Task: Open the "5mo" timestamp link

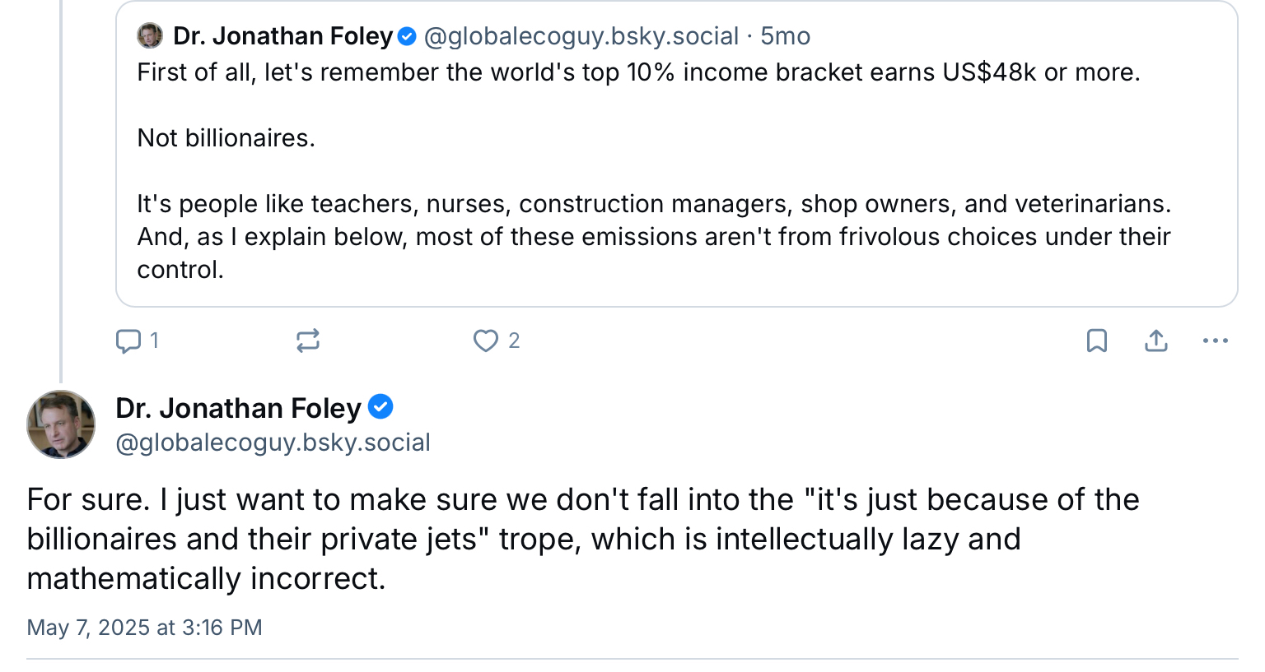Action: (785, 36)
